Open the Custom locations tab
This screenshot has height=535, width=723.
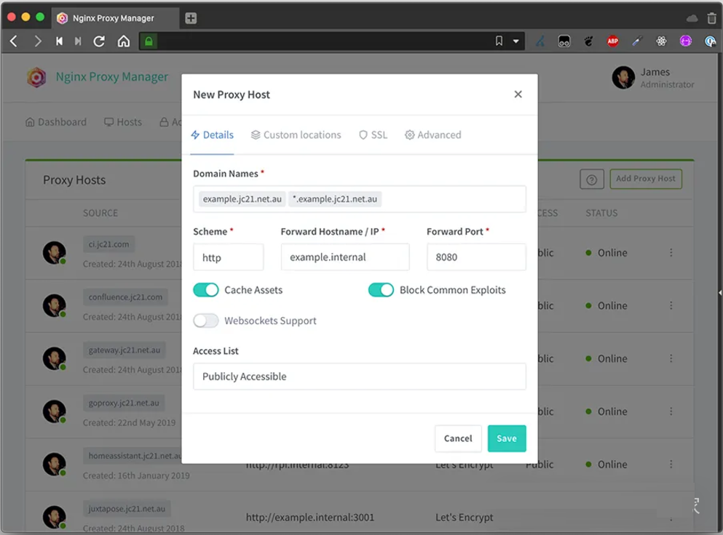(296, 135)
